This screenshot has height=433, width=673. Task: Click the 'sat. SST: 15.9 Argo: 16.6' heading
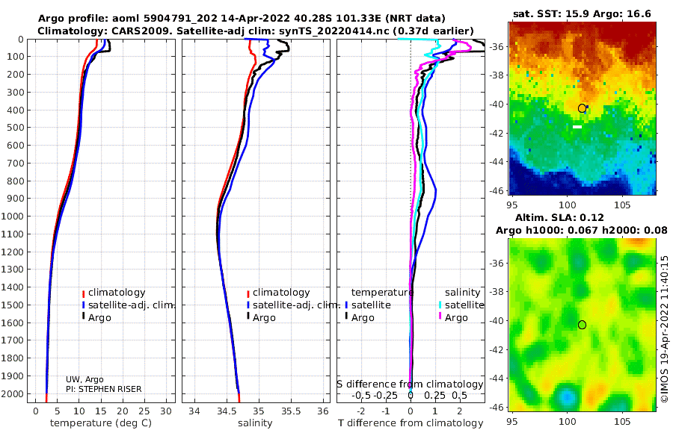[x=582, y=13]
